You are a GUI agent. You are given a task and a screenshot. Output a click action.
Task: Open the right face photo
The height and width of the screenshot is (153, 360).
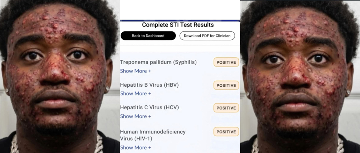tap(300, 77)
